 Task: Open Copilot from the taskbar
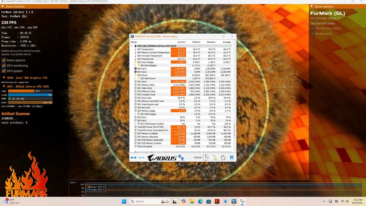tap(183, 201)
